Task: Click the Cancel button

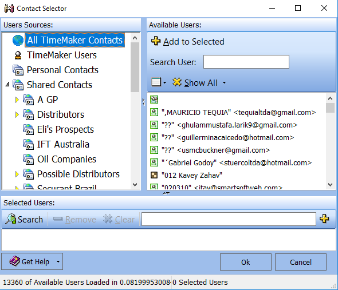Action: coord(301,262)
